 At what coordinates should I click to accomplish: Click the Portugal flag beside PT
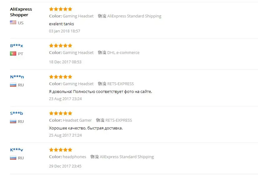click(x=13, y=53)
